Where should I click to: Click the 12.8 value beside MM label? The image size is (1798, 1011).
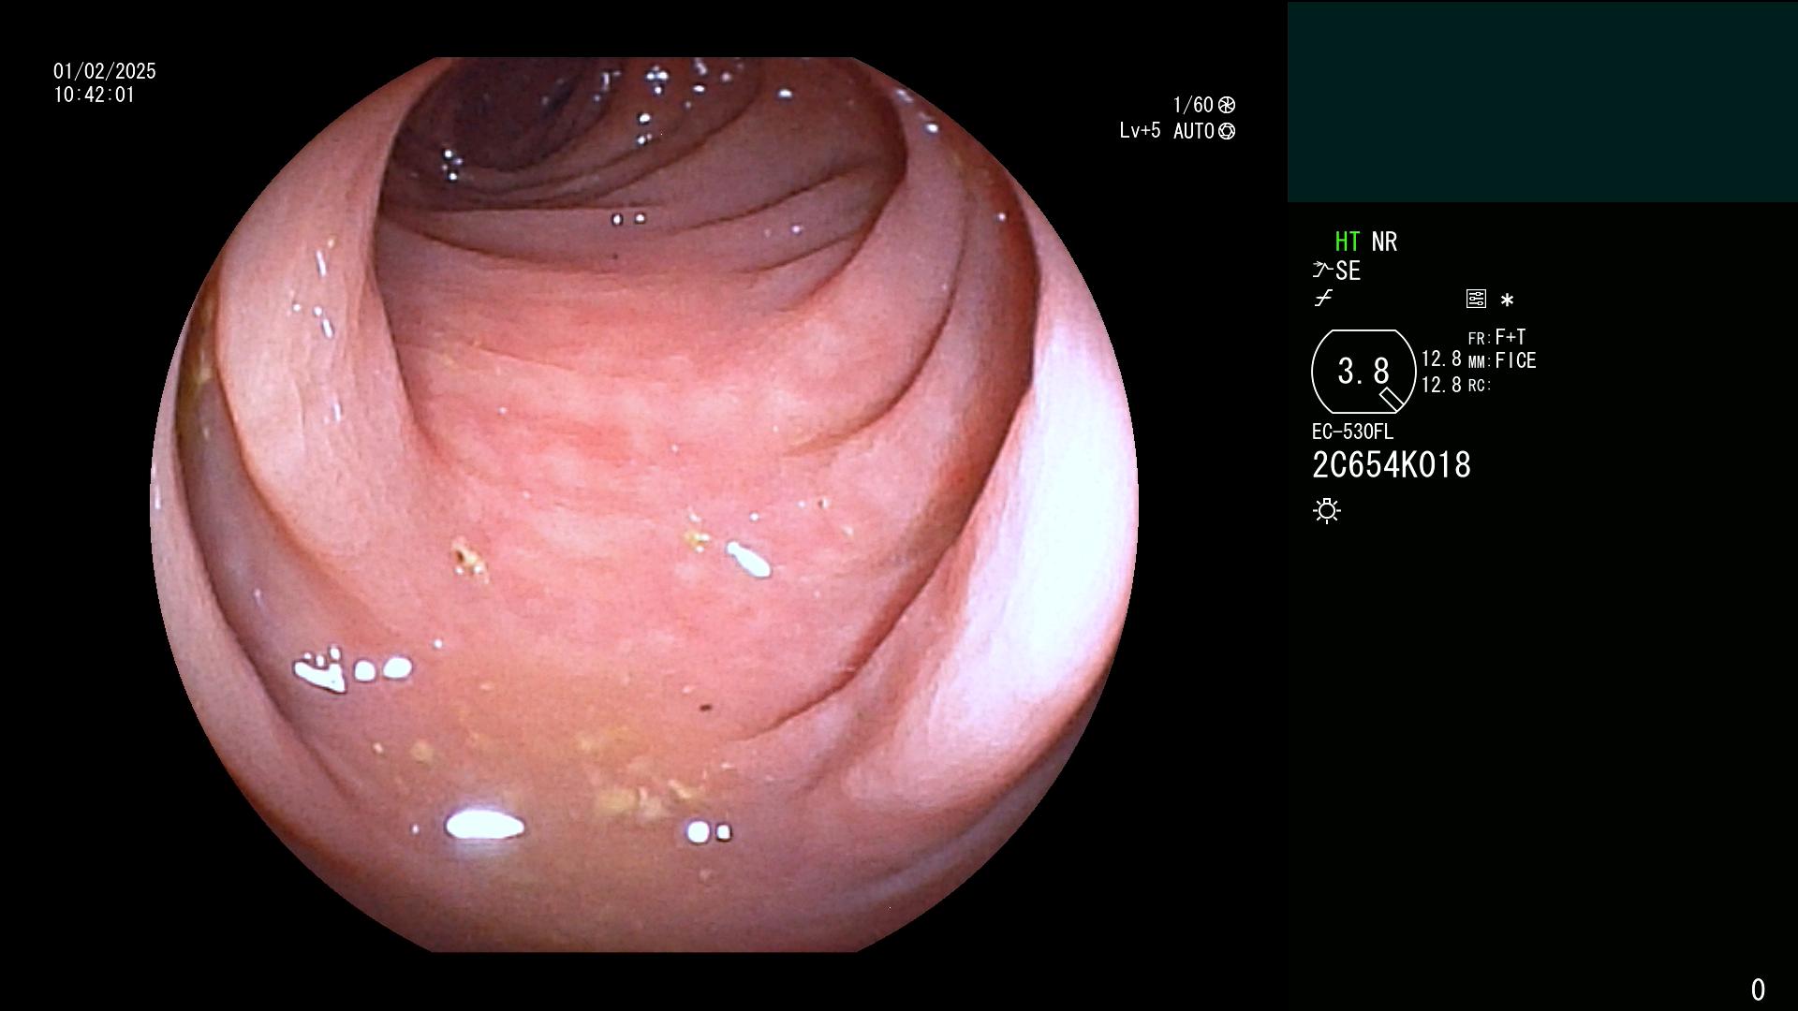pos(1441,359)
